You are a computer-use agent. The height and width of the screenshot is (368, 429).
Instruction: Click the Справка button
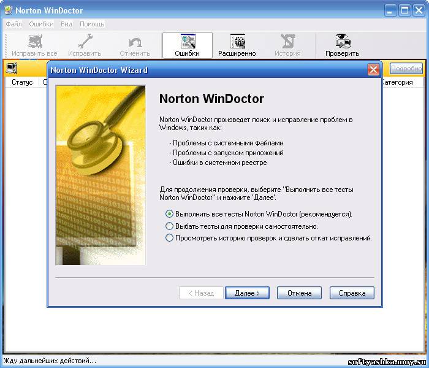352,293
